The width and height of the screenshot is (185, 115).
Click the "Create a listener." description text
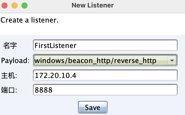coord(29,20)
